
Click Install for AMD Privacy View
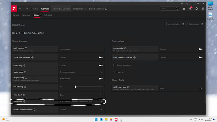click(x=162, y=88)
